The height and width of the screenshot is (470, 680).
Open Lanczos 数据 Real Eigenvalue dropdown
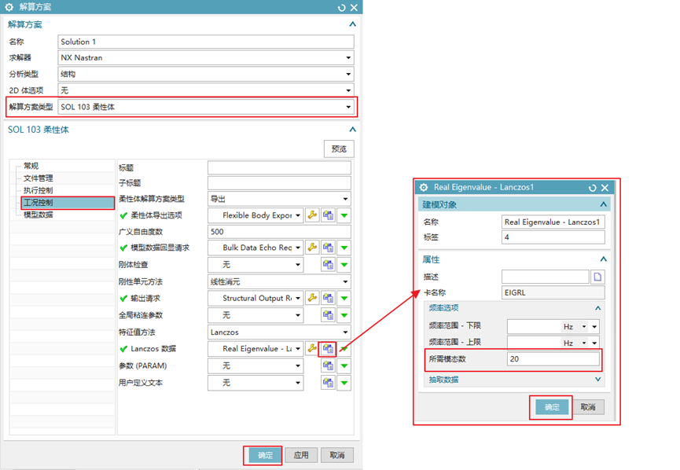(x=255, y=349)
